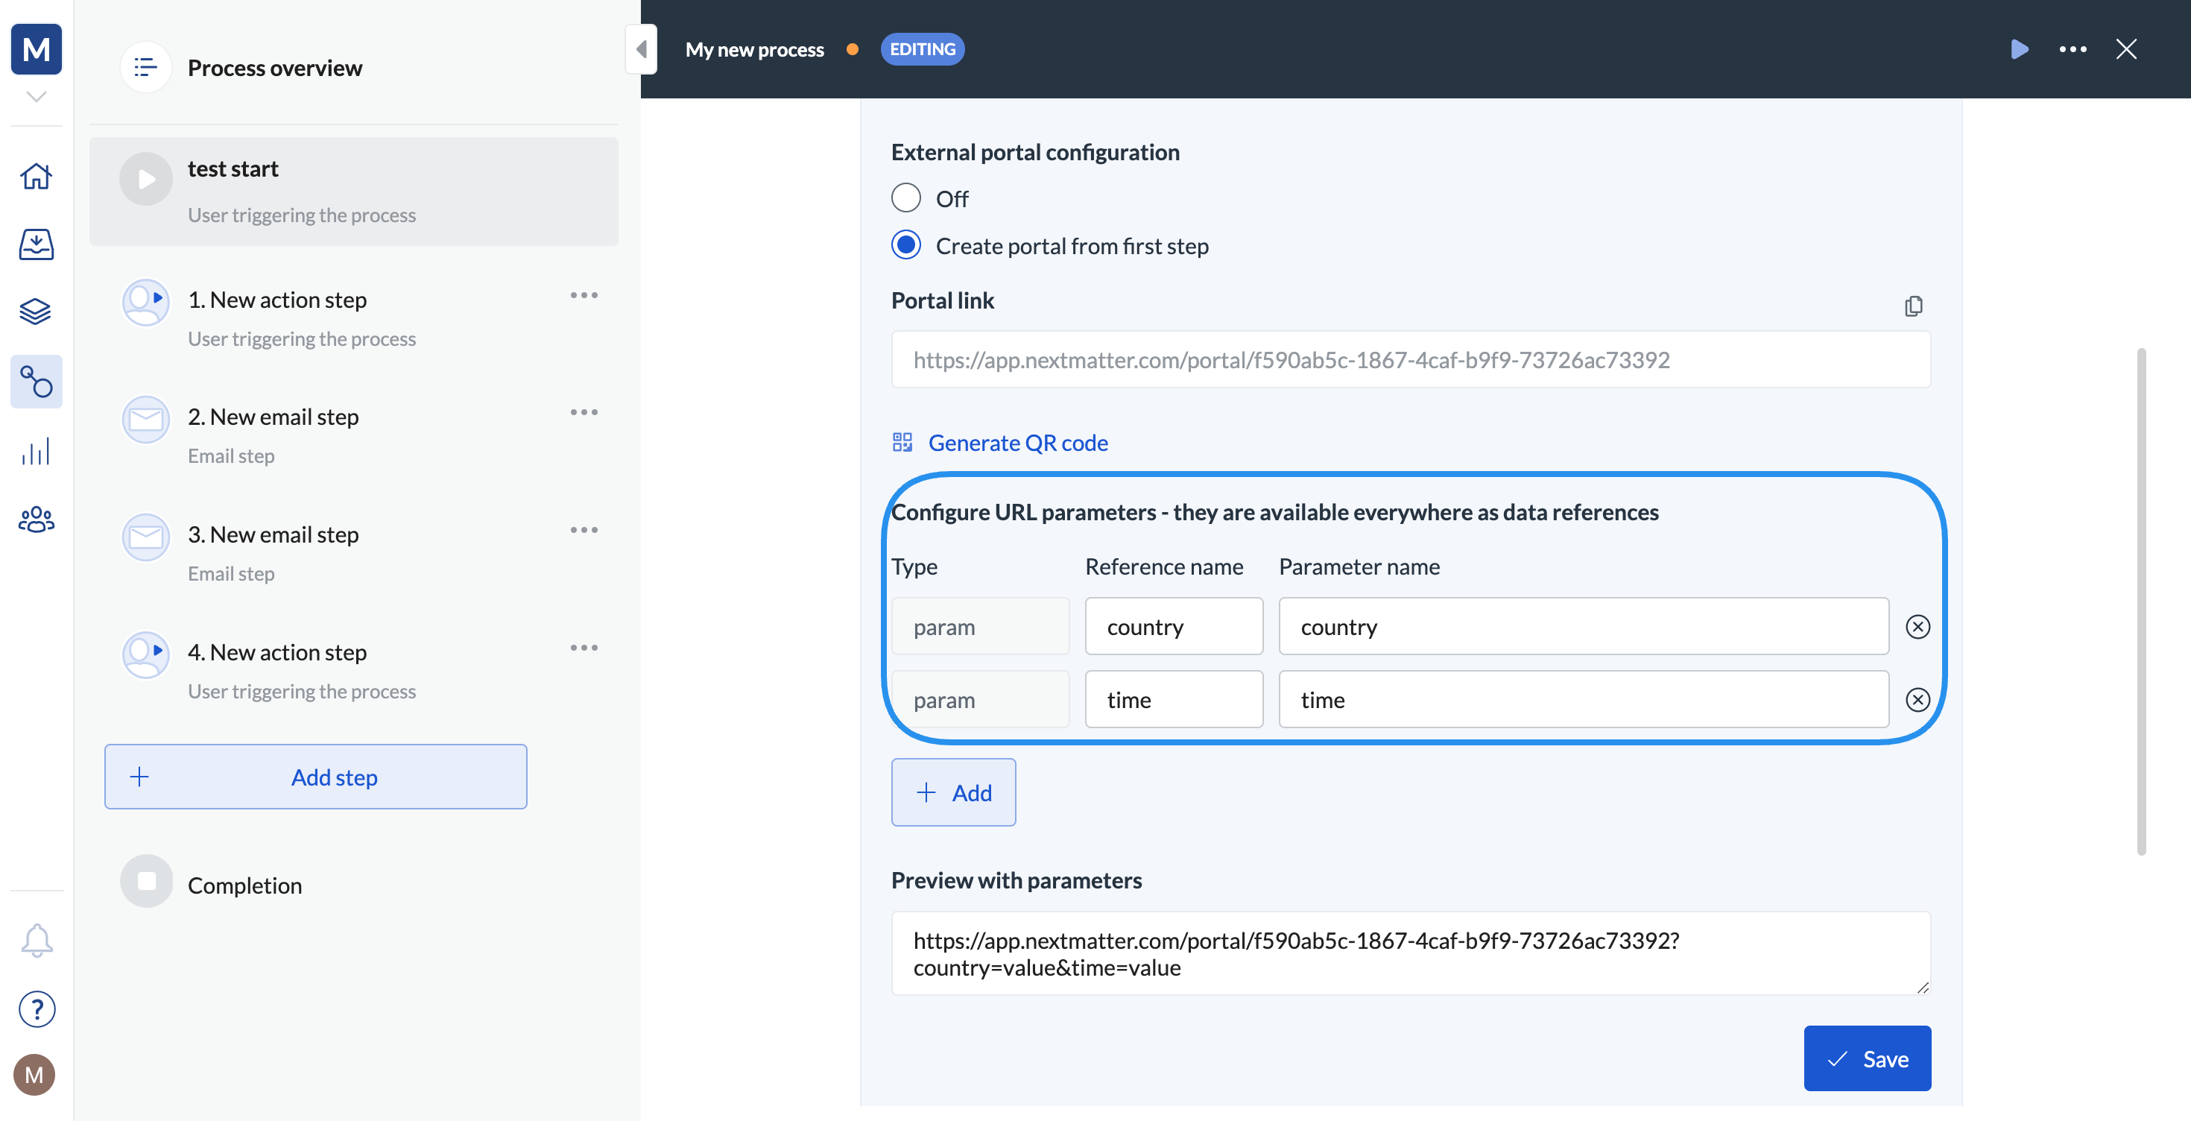Open the Home icon in sidebar
This screenshot has height=1121, width=2191.
tap(36, 176)
